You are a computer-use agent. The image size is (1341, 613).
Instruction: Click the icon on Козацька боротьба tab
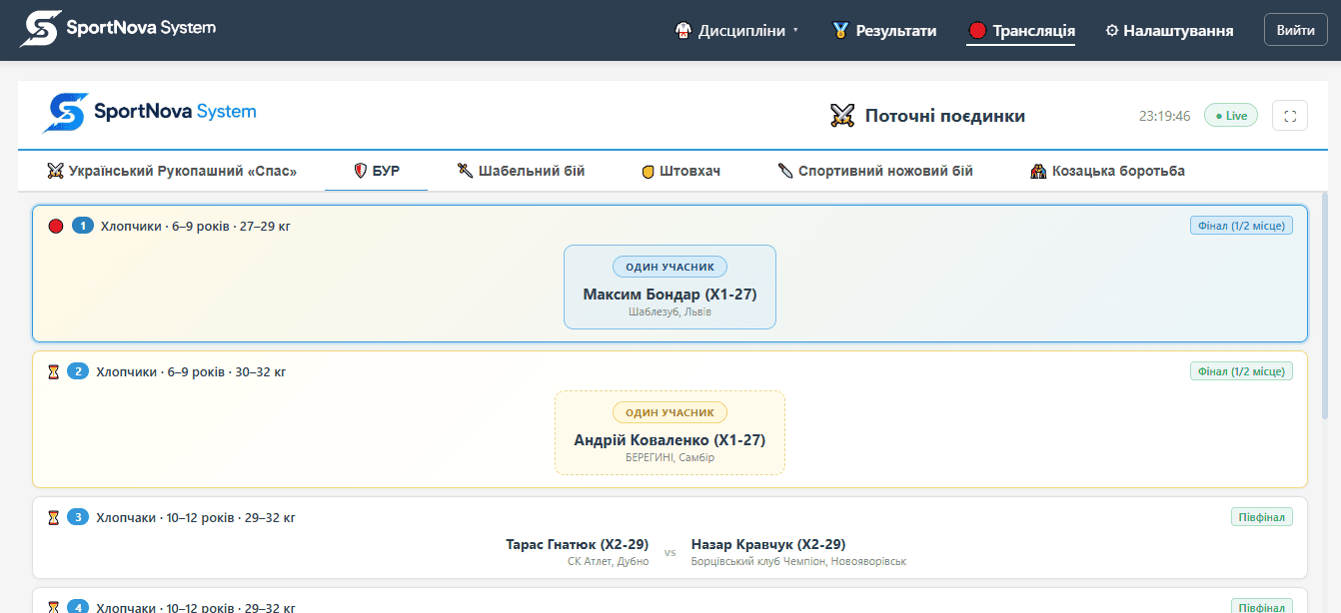pos(1038,171)
